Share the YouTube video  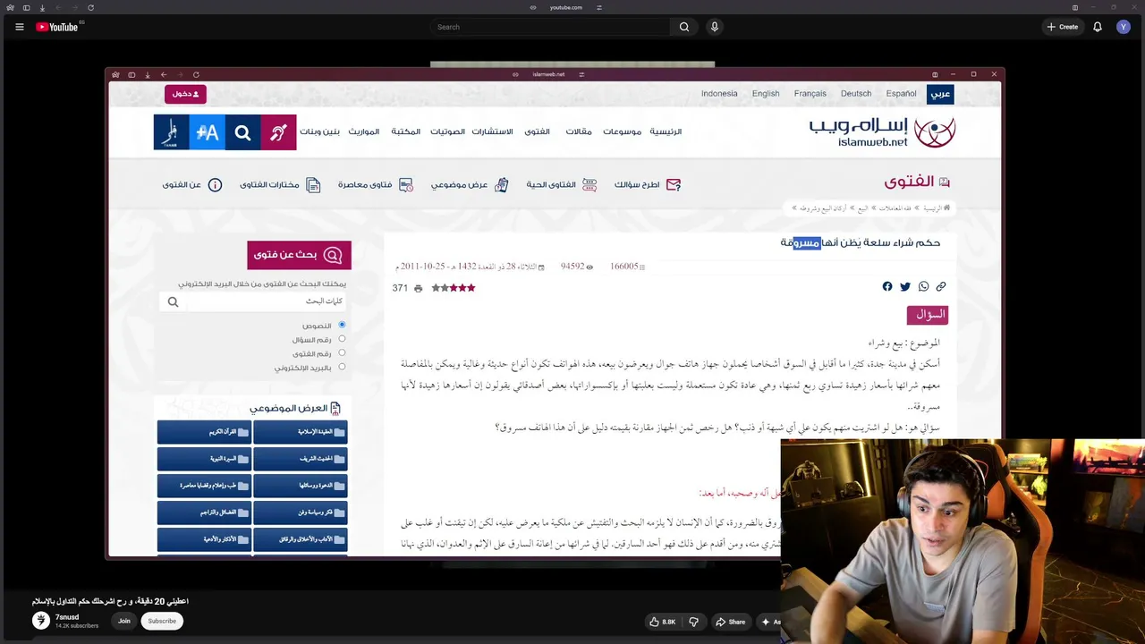pyautogui.click(x=730, y=622)
